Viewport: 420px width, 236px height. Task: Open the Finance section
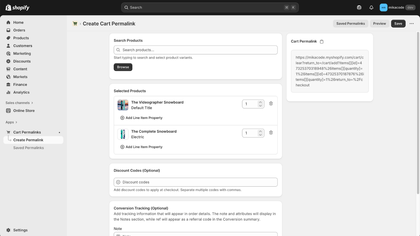(x=20, y=84)
